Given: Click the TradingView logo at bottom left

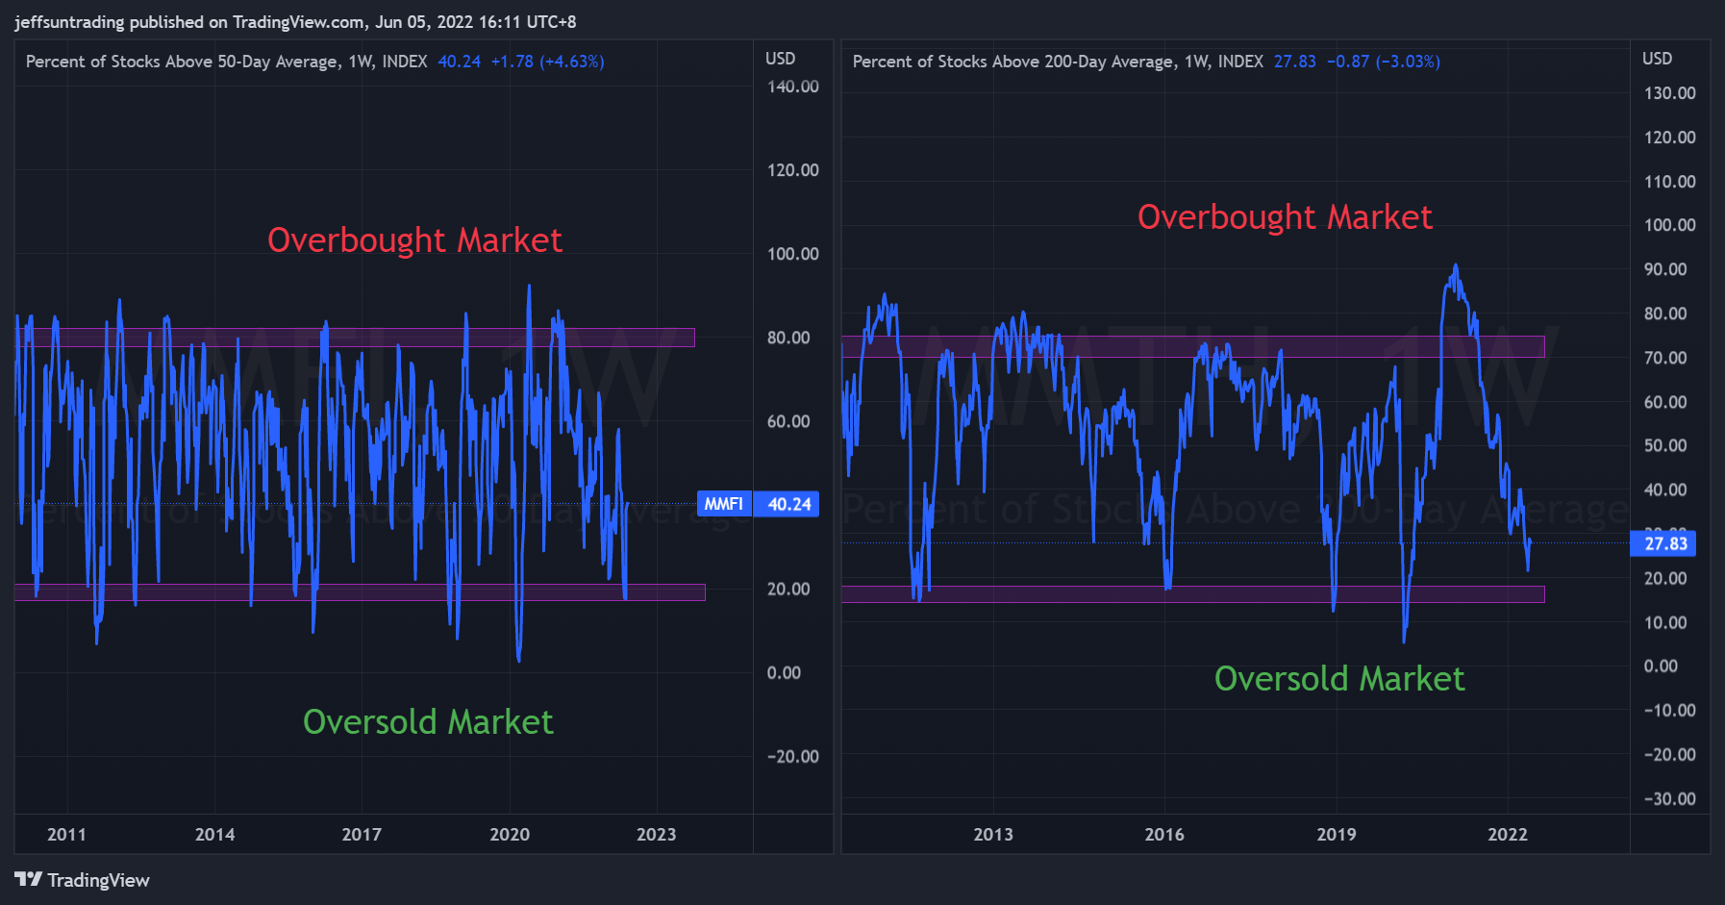Looking at the screenshot, I should tap(82, 880).
